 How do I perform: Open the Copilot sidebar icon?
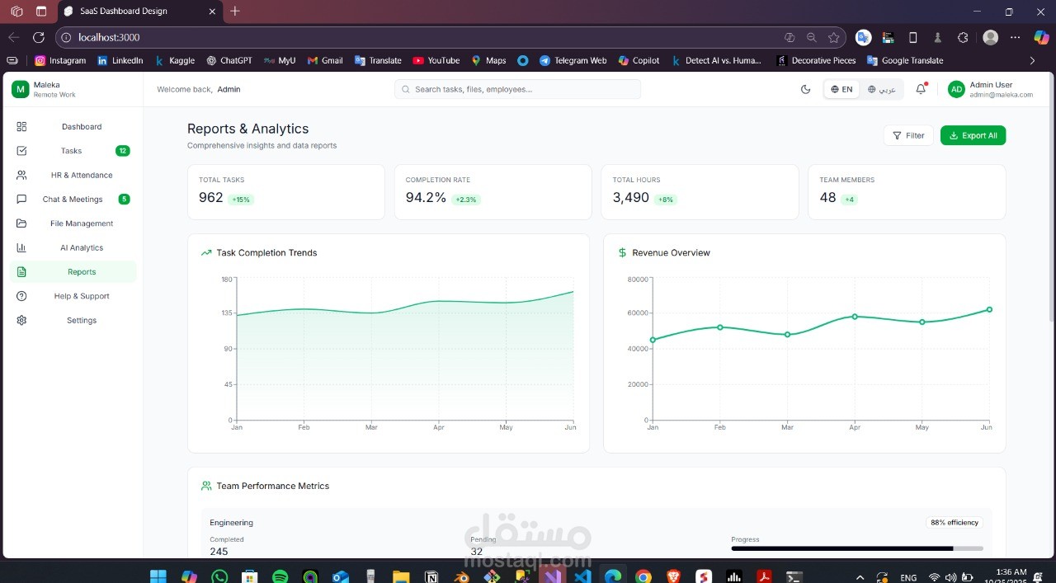pyautogui.click(x=1041, y=37)
